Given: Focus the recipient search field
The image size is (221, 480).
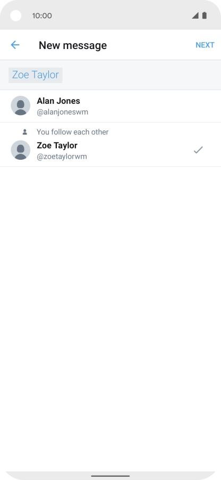Looking at the screenshot, I should (x=110, y=75).
